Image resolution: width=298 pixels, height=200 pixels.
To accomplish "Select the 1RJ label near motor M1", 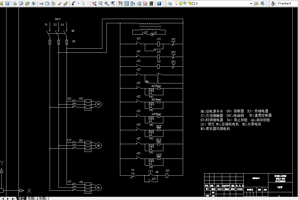I will [81, 182].
